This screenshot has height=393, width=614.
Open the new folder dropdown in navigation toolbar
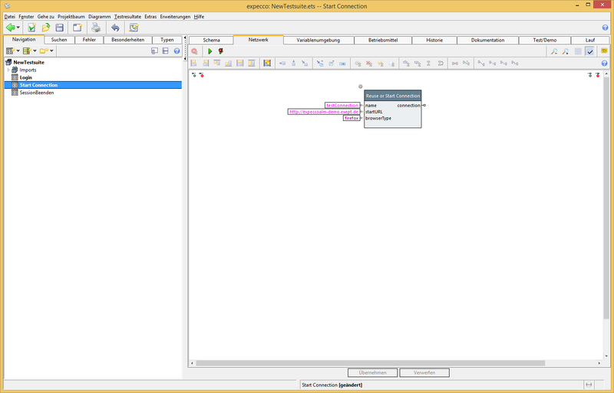(51, 51)
